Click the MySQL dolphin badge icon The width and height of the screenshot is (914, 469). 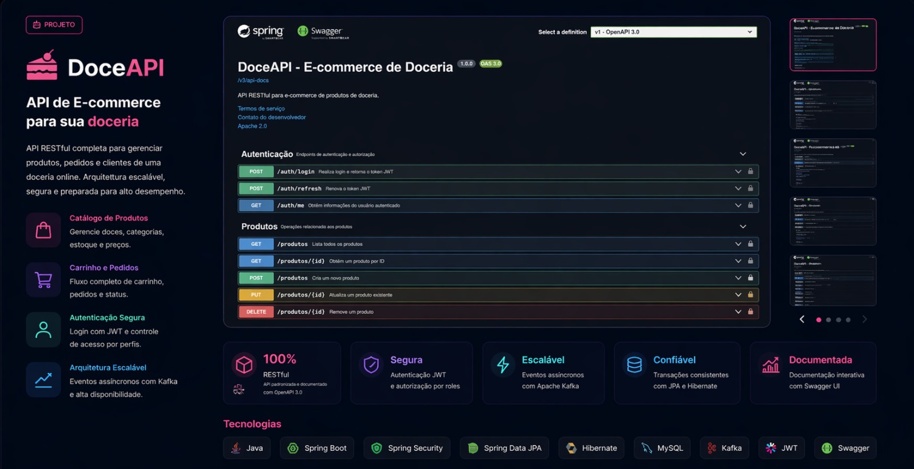647,448
